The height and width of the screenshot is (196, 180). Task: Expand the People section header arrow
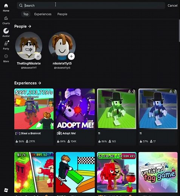[29, 26]
